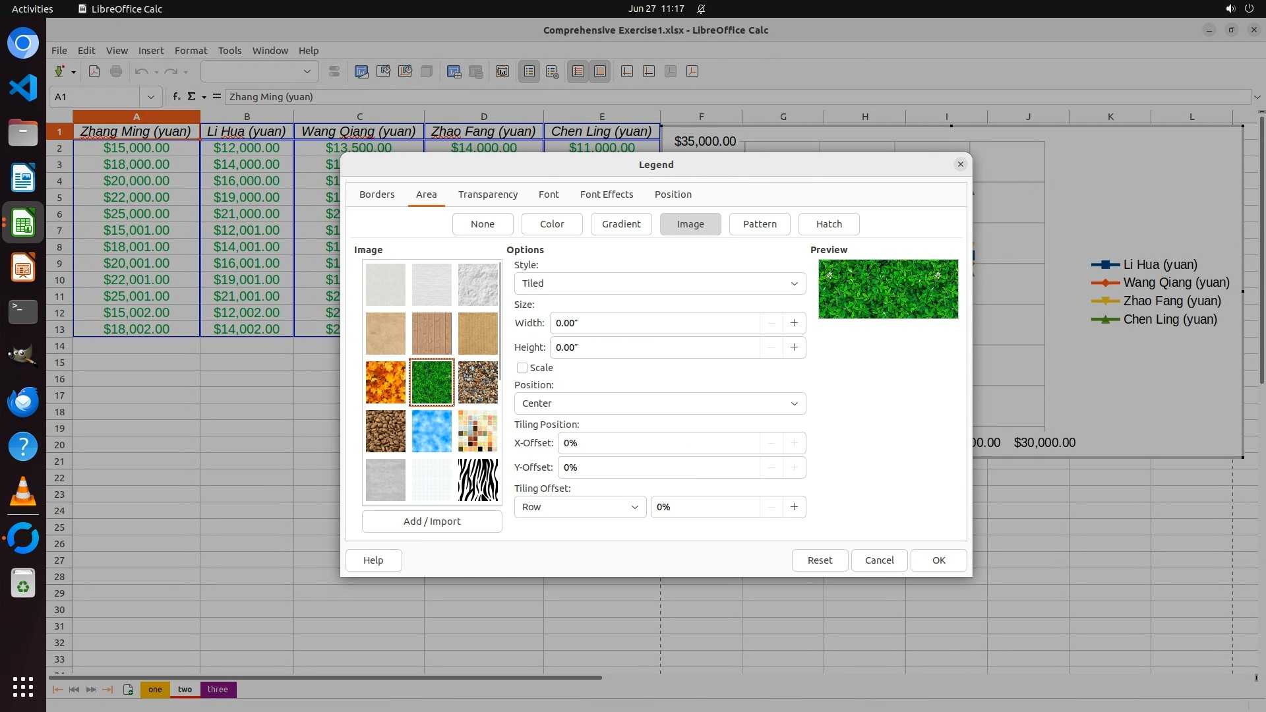This screenshot has height=712, width=1266.
Task: Open the Style dropdown showing Tiled
Action: click(659, 283)
